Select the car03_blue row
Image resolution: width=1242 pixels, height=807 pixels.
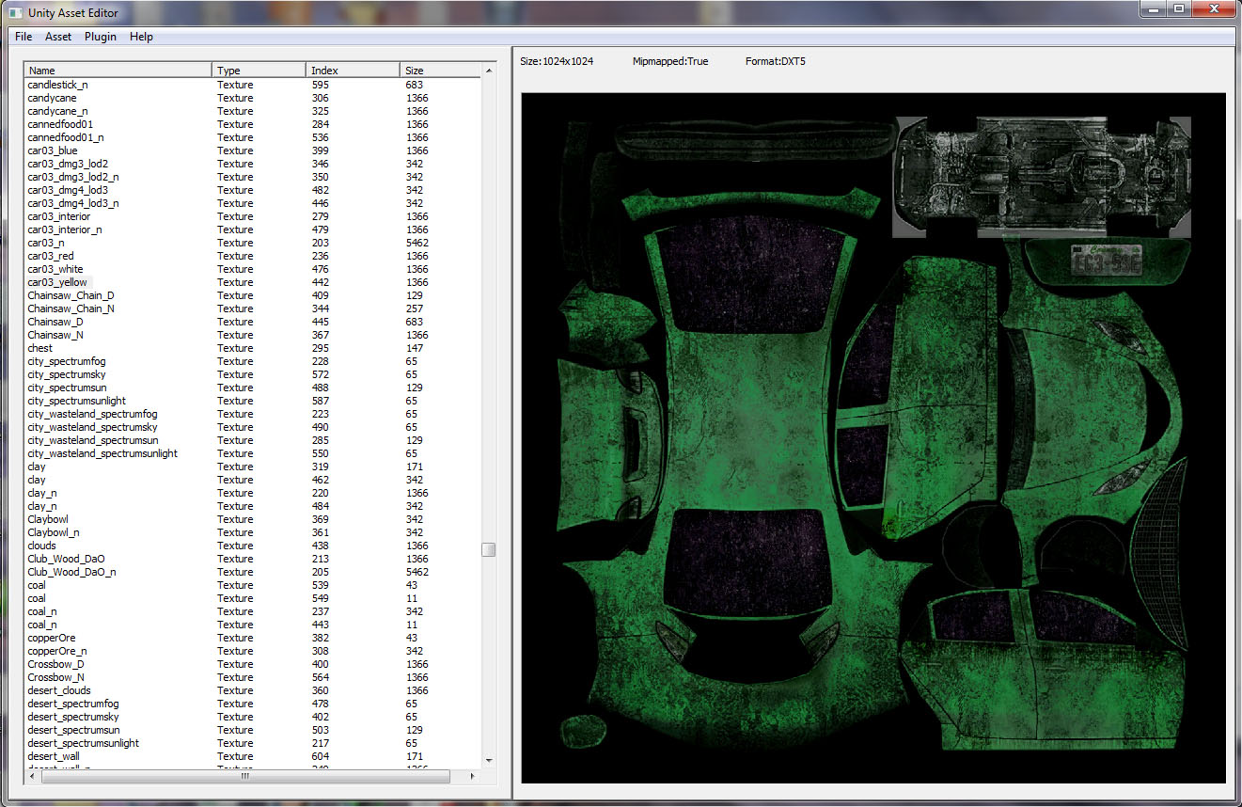(x=252, y=150)
